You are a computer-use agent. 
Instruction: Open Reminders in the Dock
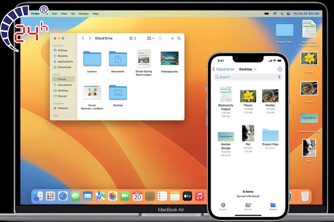[x=162, y=196]
